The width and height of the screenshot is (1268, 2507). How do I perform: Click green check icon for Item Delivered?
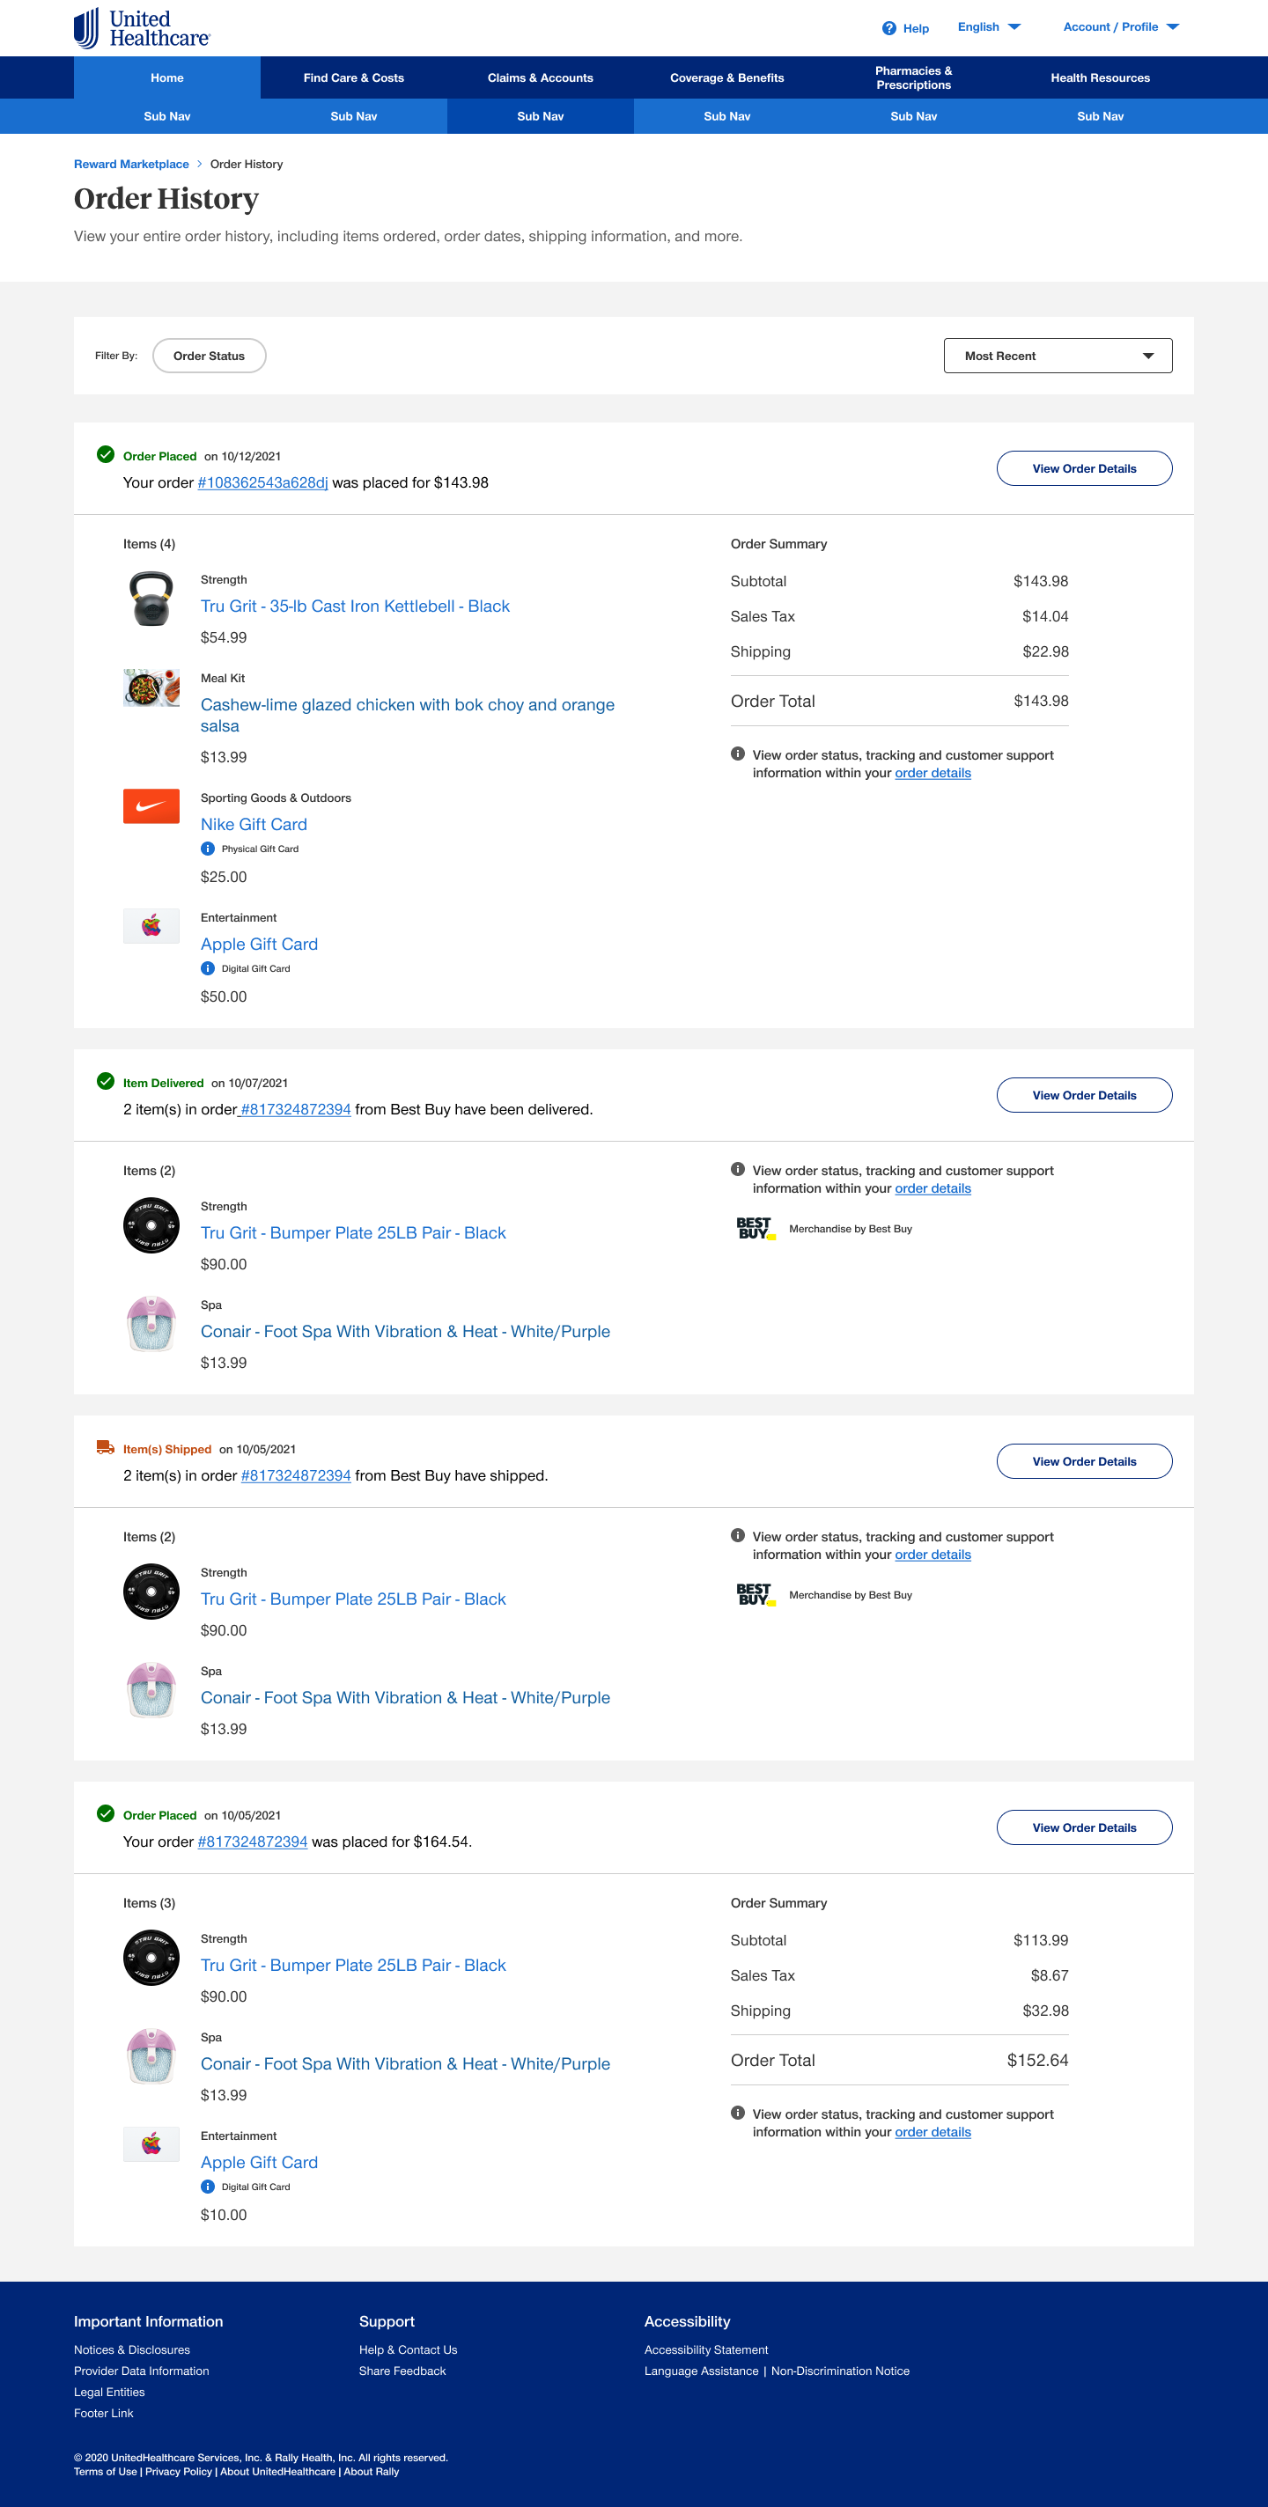click(107, 1081)
